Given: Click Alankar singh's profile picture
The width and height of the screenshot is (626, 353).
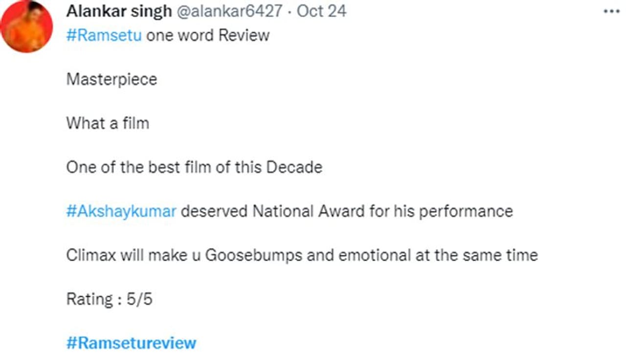Looking at the screenshot, I should (26, 26).
